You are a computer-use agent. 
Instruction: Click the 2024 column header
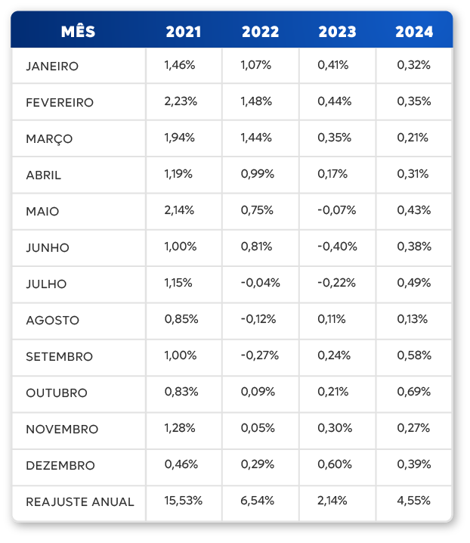(x=414, y=32)
